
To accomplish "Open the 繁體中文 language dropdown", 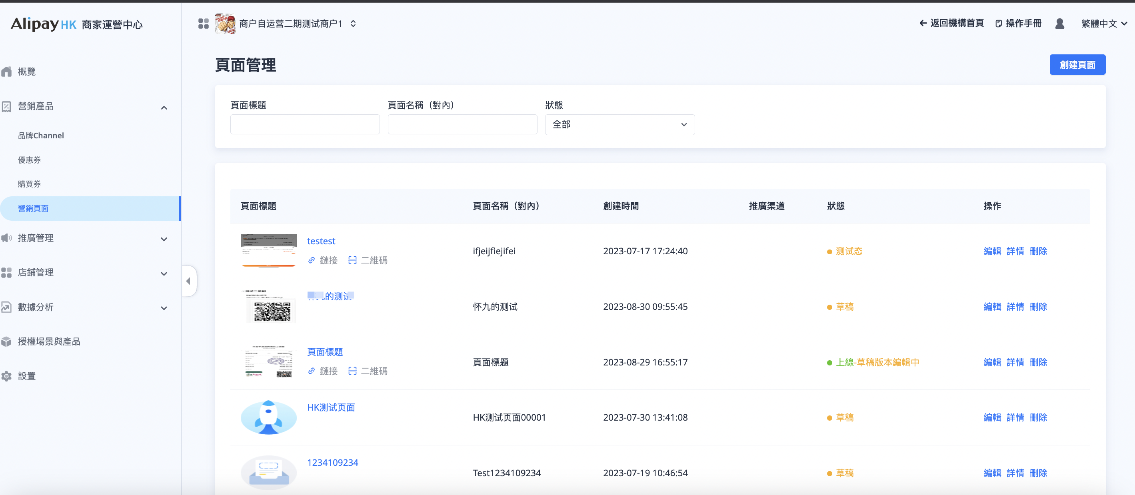I will click(1104, 24).
